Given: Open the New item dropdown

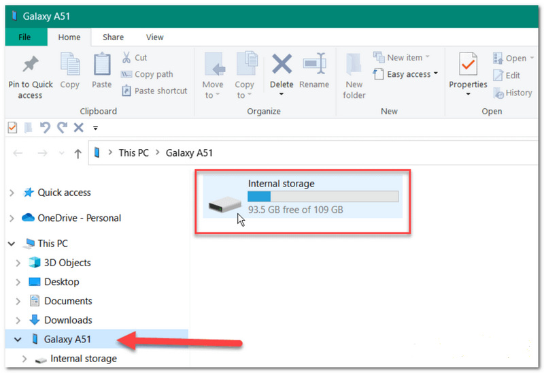Looking at the screenshot, I should [401, 57].
